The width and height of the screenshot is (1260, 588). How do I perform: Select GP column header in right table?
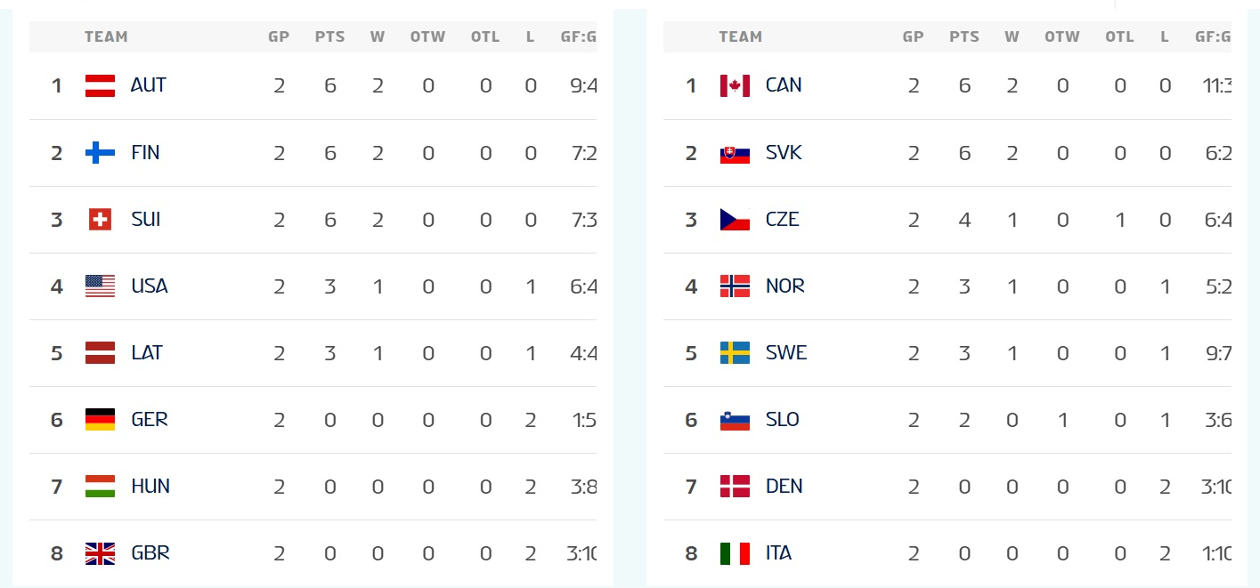point(913,36)
